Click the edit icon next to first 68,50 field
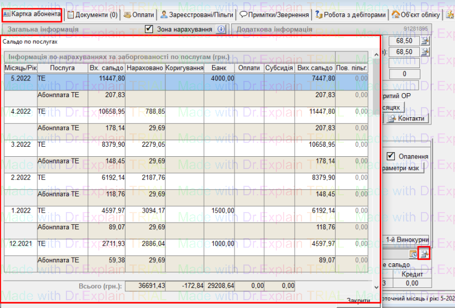The image size is (455, 308). tap(425, 41)
